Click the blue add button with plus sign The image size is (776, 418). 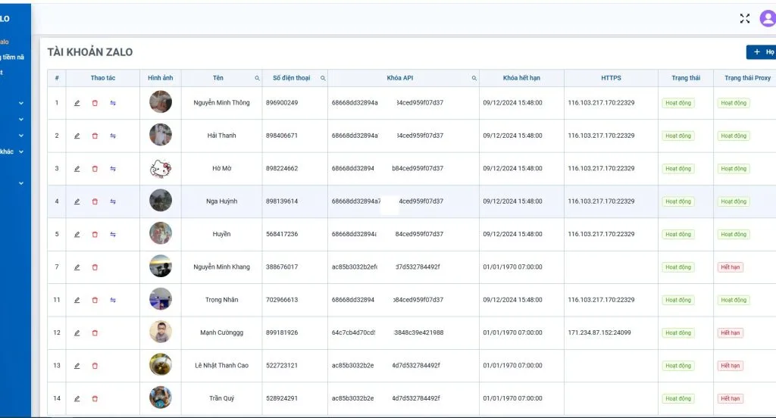pos(761,52)
